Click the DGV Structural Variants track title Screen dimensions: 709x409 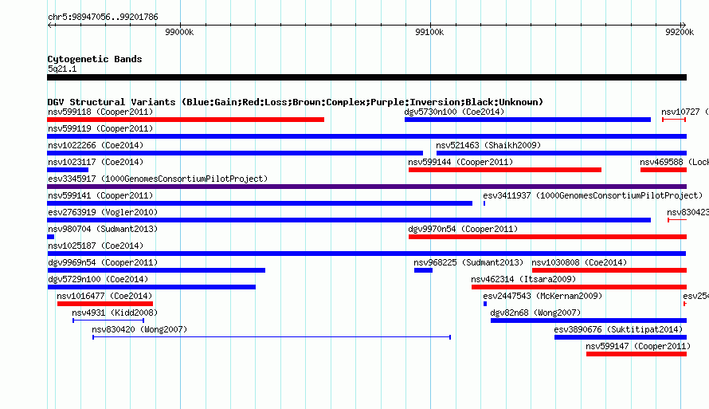point(295,102)
